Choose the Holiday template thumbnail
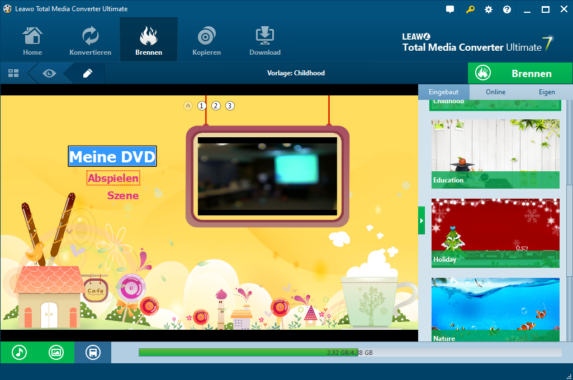This screenshot has height=380, width=573. (x=495, y=233)
